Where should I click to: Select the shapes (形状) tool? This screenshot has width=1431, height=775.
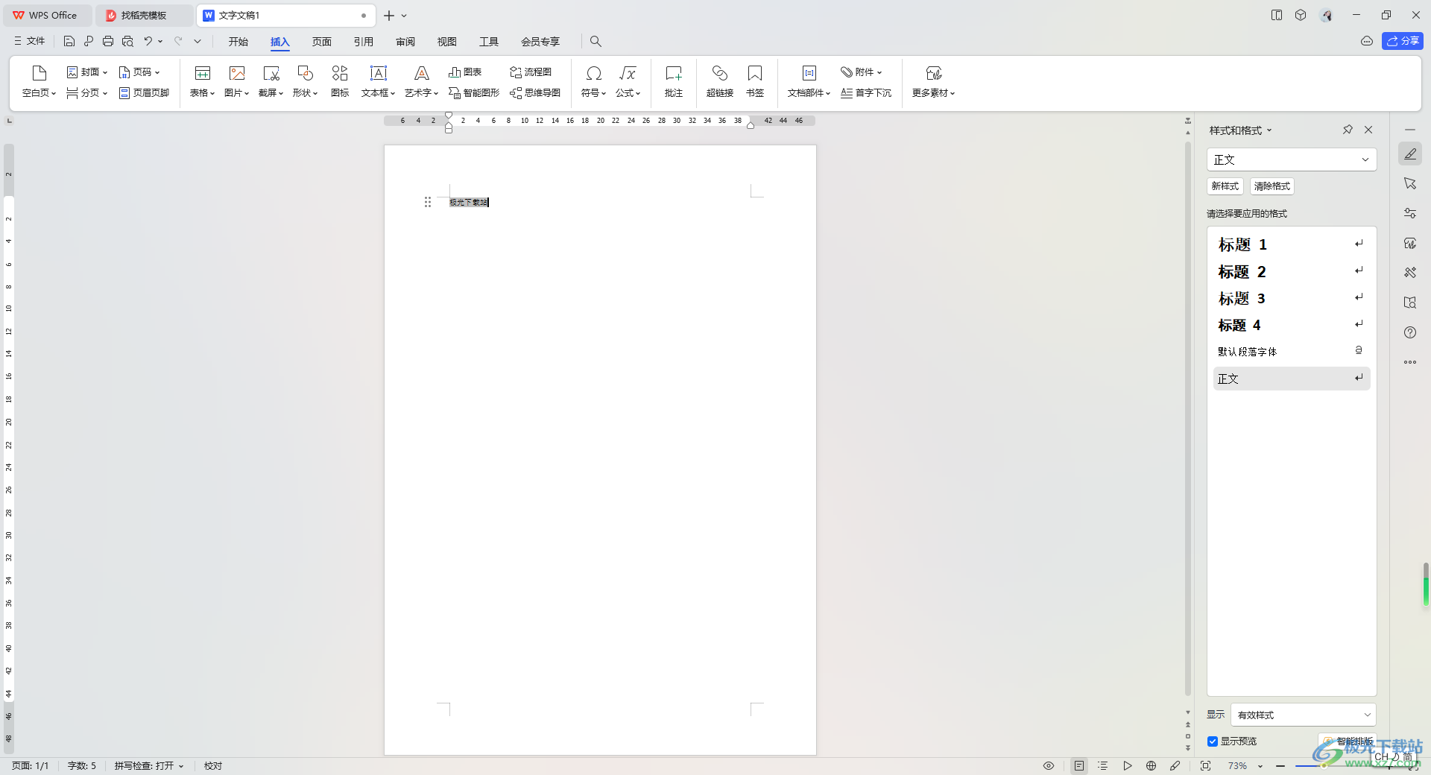(x=305, y=81)
